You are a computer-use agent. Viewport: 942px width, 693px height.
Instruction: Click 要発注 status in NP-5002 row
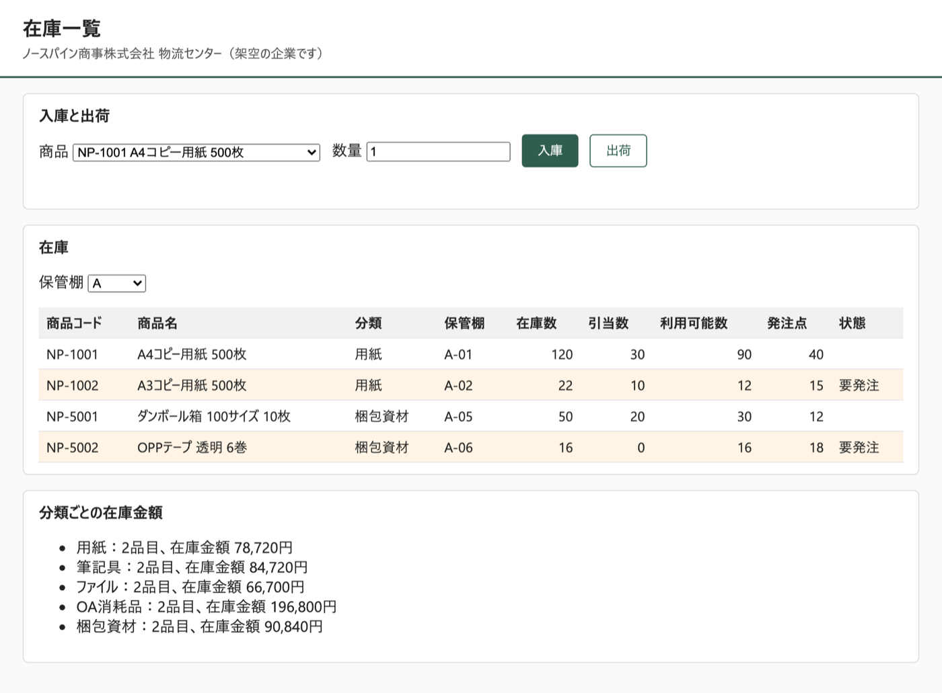point(859,447)
